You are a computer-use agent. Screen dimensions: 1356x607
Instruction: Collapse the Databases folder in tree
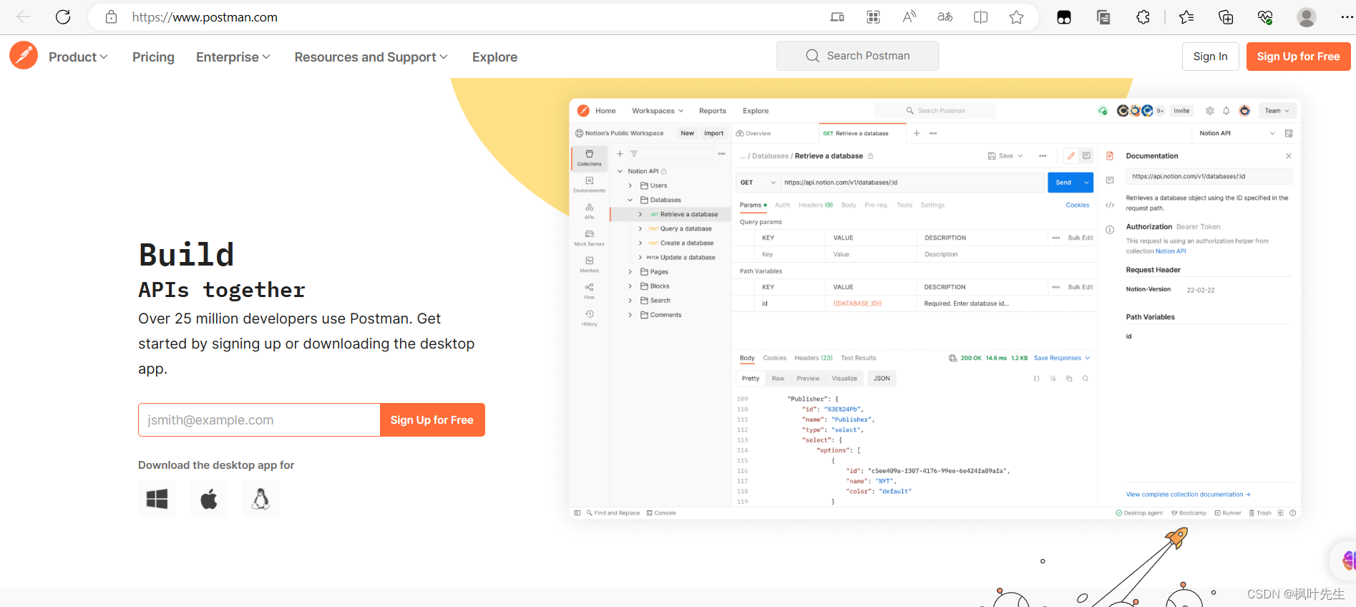pos(630,200)
